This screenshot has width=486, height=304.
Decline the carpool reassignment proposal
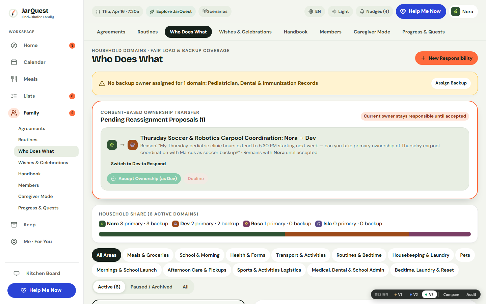coord(196,179)
